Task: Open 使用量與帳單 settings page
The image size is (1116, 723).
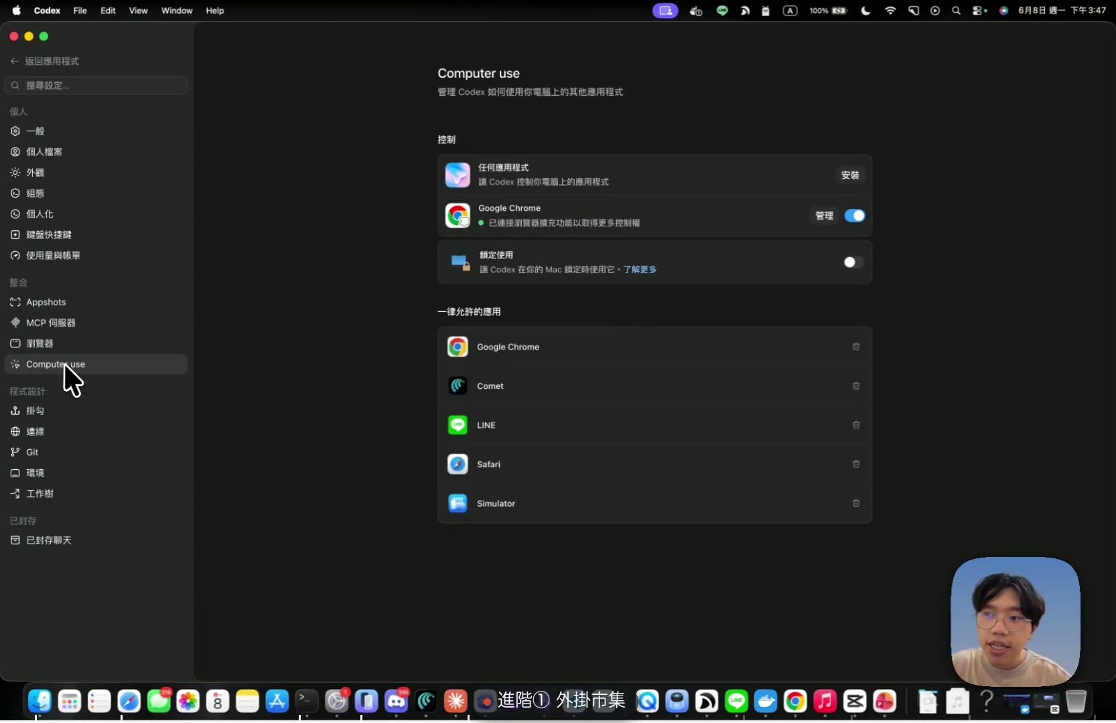Action: coord(96,256)
